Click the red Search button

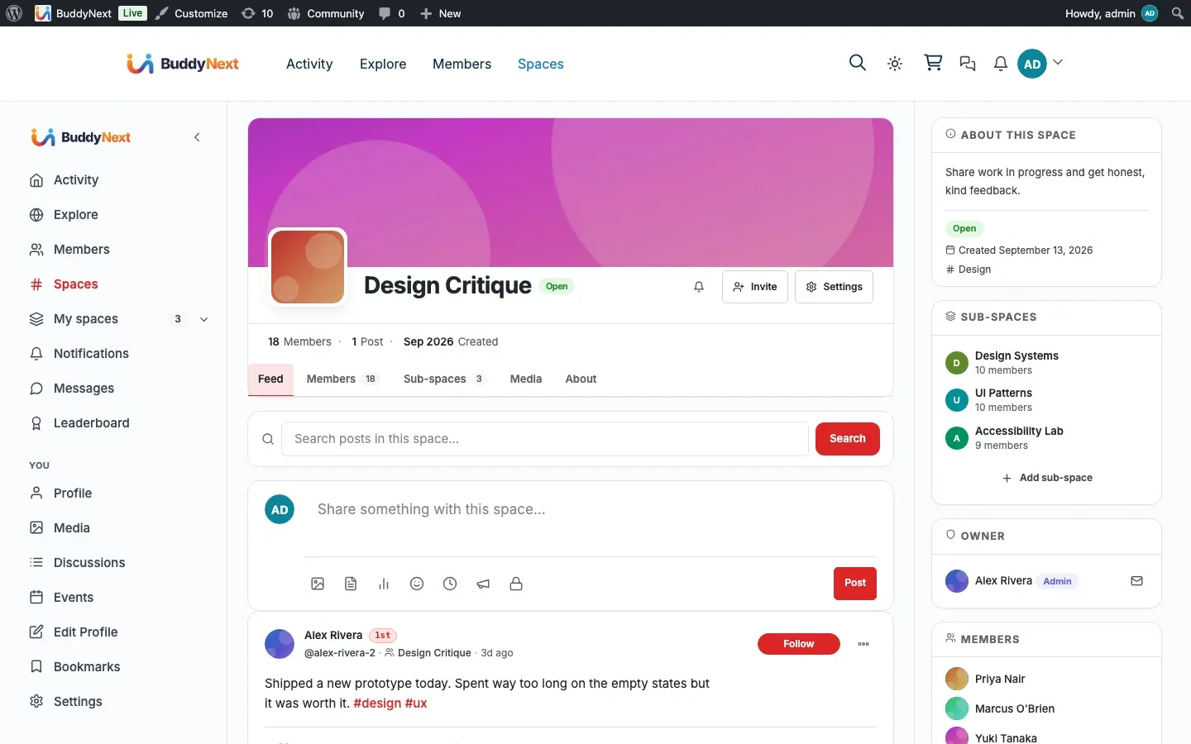coord(848,439)
